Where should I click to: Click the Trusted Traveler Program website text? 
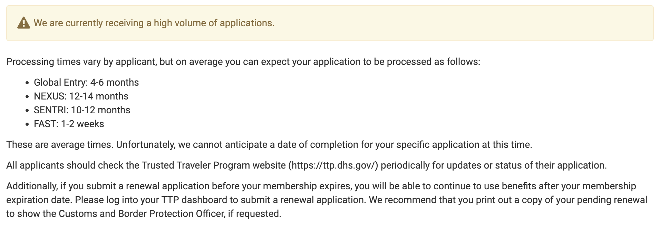tap(214, 165)
